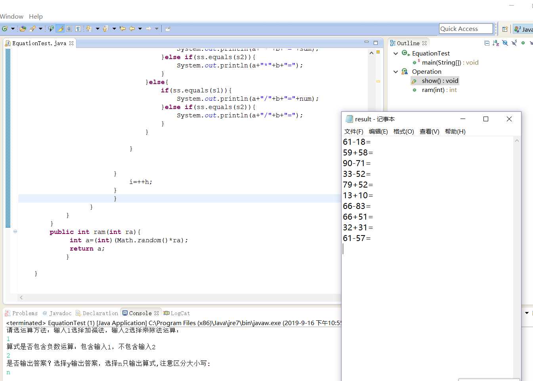Open Back navigation history dropdown
This screenshot has height=381, width=533.
click(140, 29)
